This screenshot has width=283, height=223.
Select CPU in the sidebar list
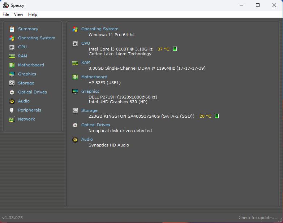pos(22,47)
